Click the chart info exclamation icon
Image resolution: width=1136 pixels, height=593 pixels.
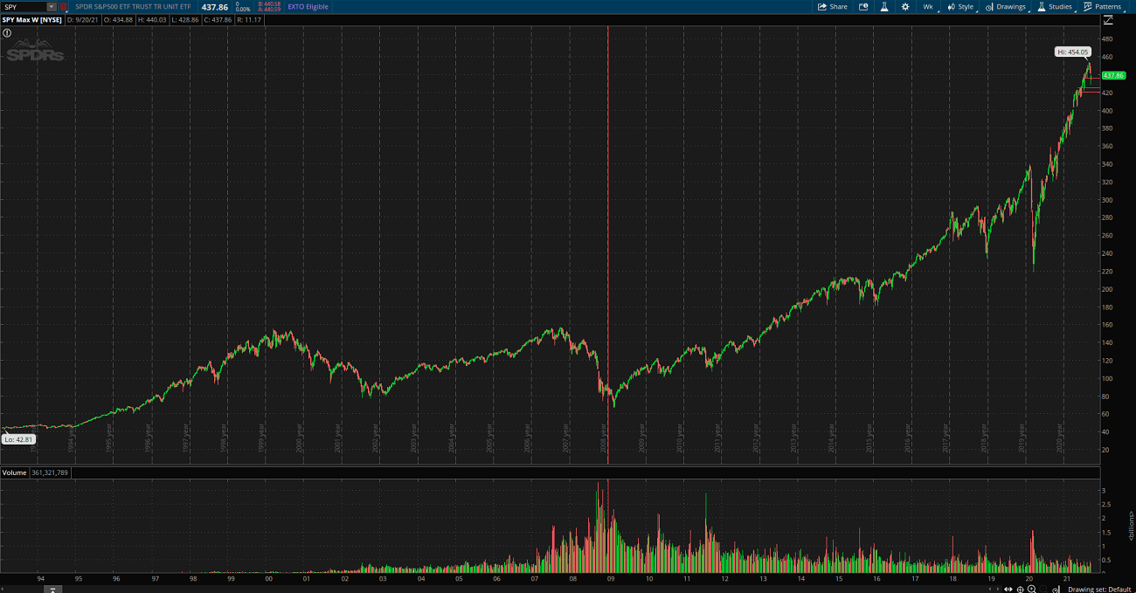point(7,32)
